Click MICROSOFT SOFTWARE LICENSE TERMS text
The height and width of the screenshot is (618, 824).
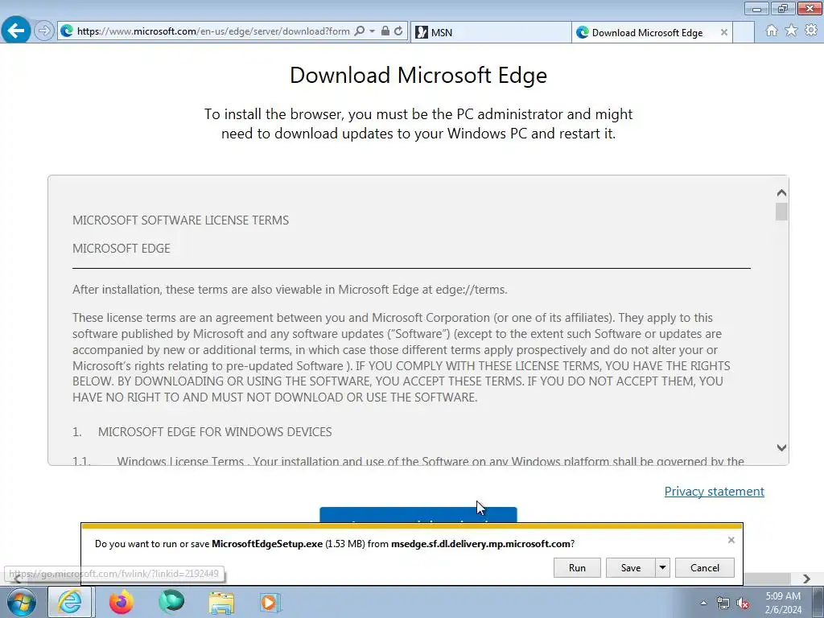181,220
